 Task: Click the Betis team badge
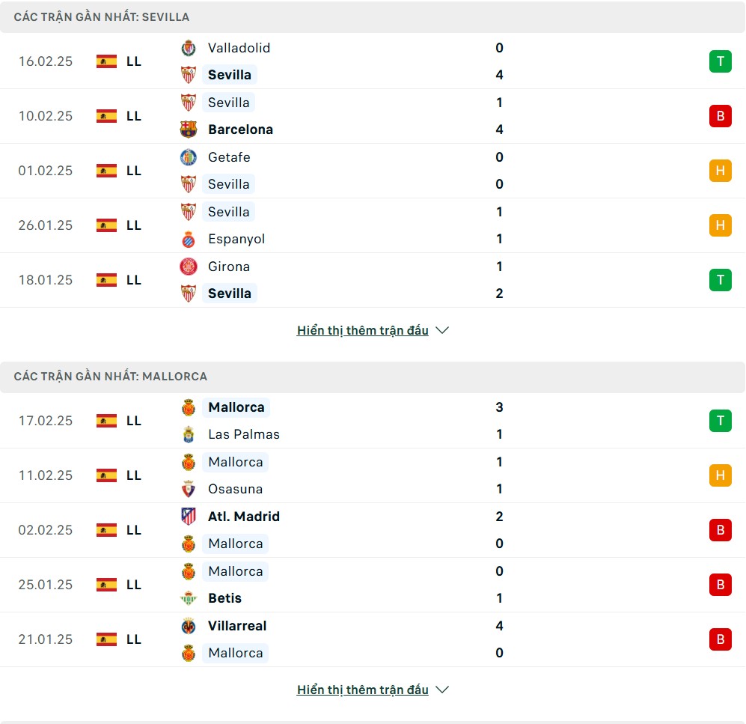(189, 598)
